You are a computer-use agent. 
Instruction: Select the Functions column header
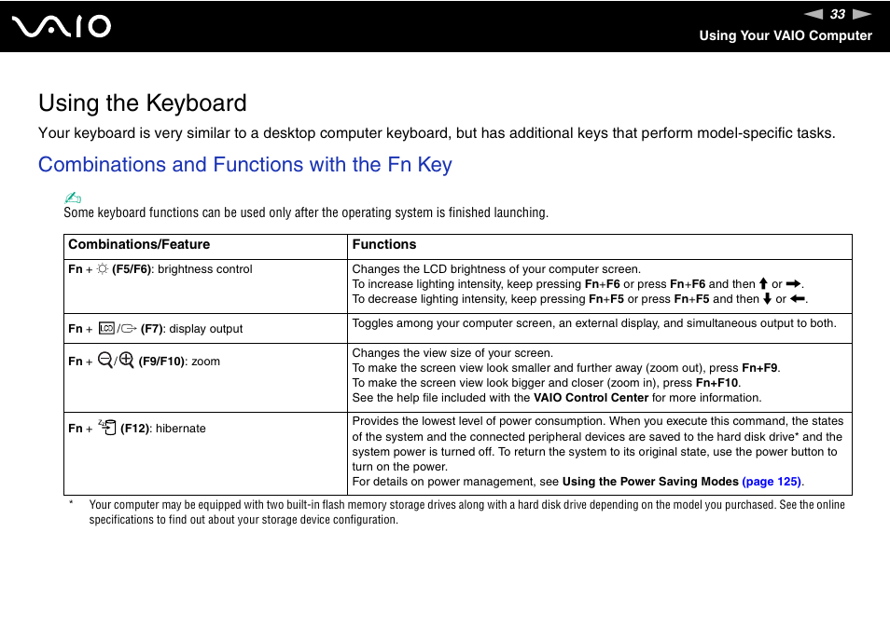pyautogui.click(x=383, y=244)
